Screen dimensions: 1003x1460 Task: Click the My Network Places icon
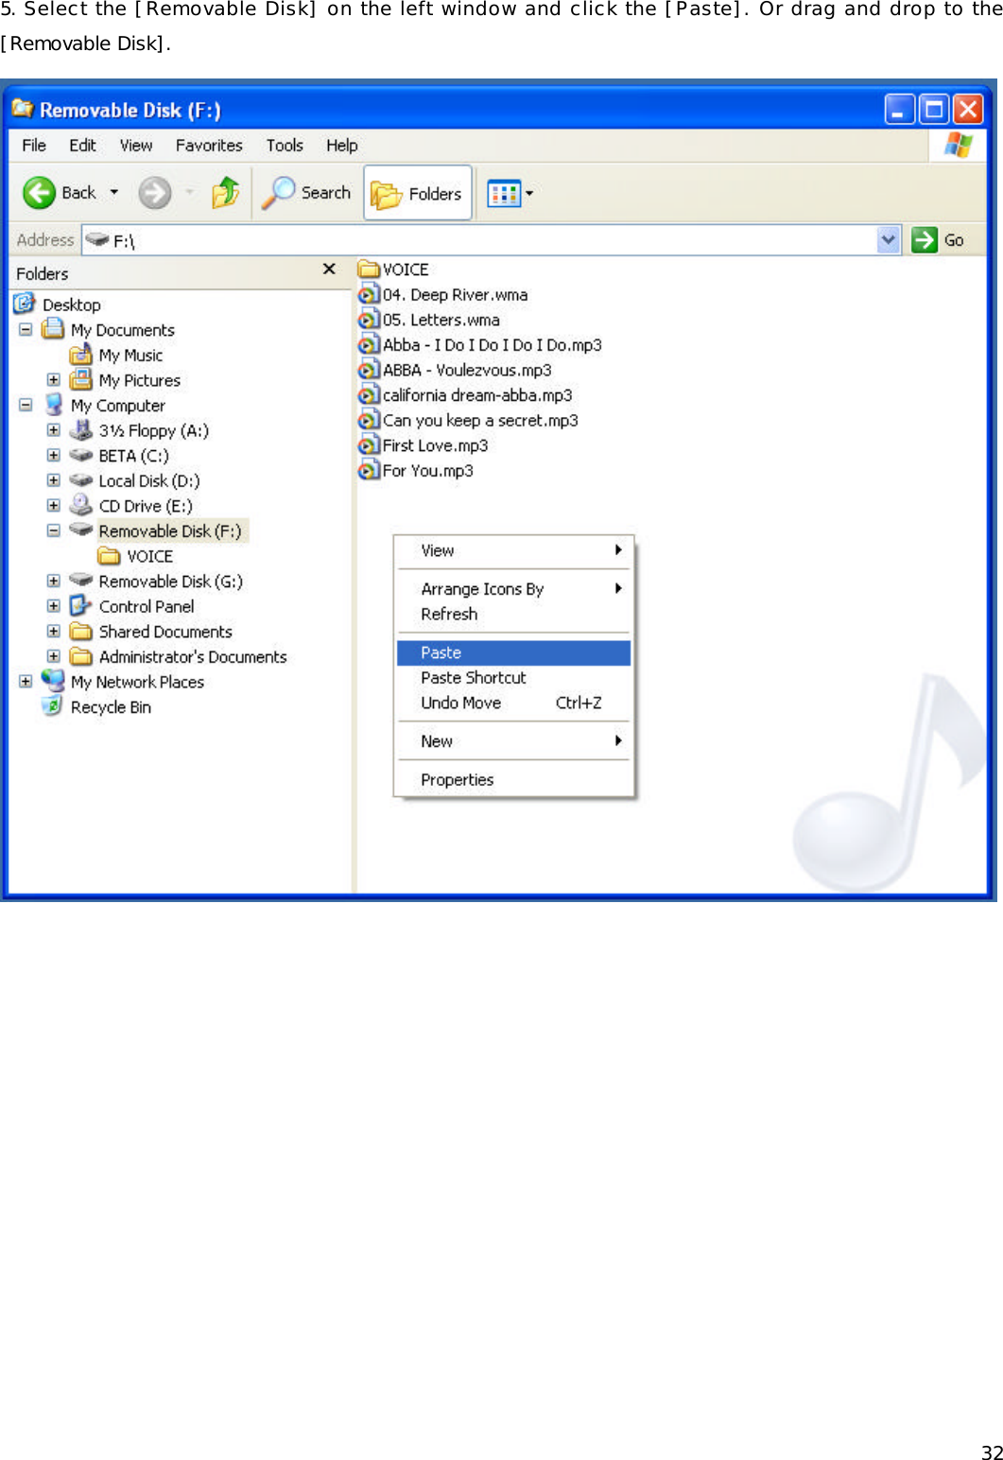[x=53, y=681]
